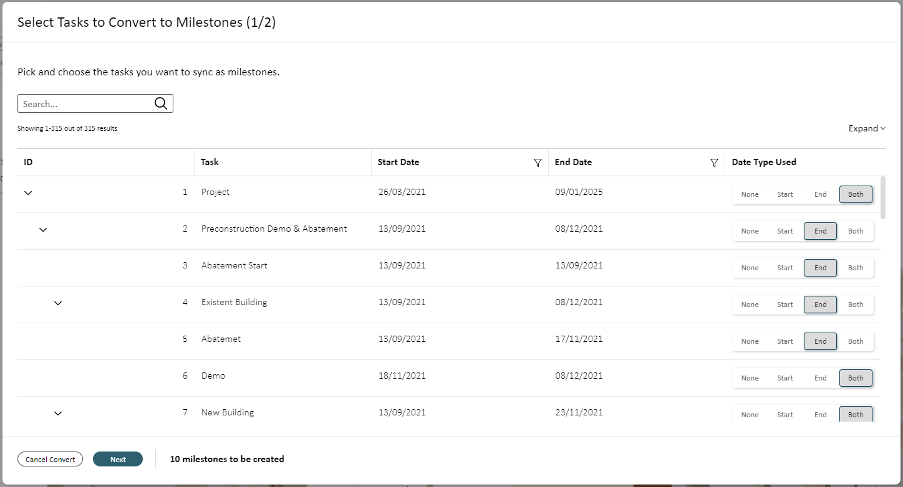The width and height of the screenshot is (903, 487).
Task: Set Abatemet row to Both
Action: [856, 341]
